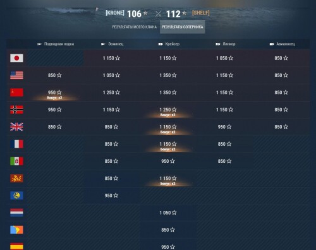Click the German flag icon

[16, 110]
